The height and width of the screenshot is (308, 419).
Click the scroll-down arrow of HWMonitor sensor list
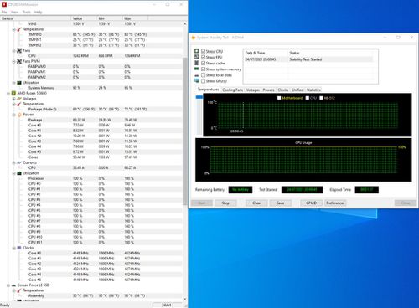point(184,299)
